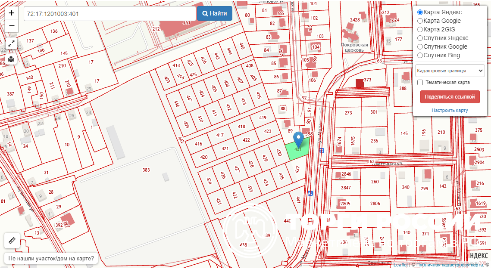This screenshot has width=491, height=269.
Task: Switch to Спутник Bing satellite layer
Action: tap(420, 55)
